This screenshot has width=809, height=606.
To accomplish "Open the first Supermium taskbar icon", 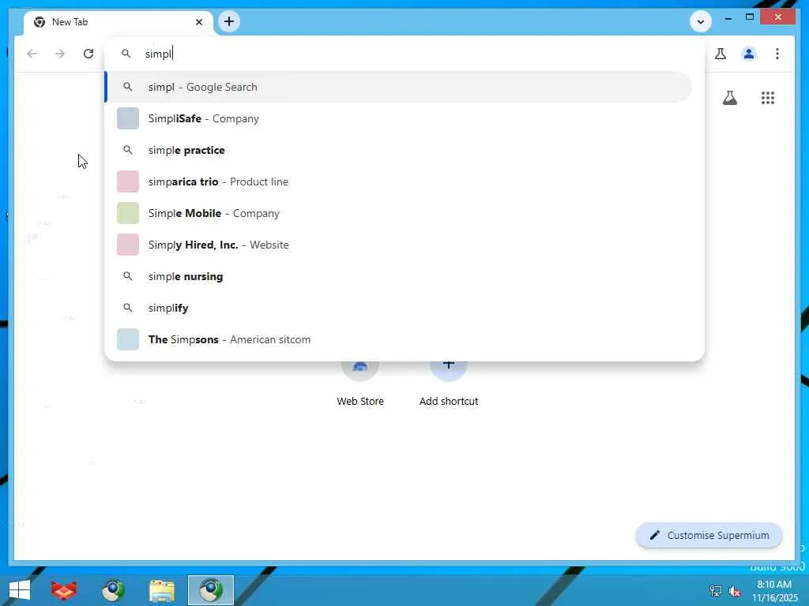I will 113,590.
